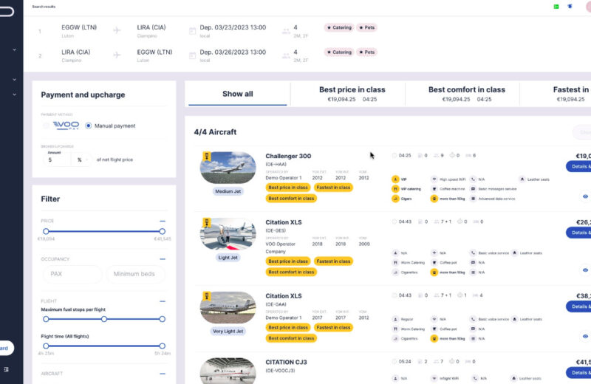Select the Manual payment radio button
Viewport: 591px width, 384px height.
tap(88, 126)
